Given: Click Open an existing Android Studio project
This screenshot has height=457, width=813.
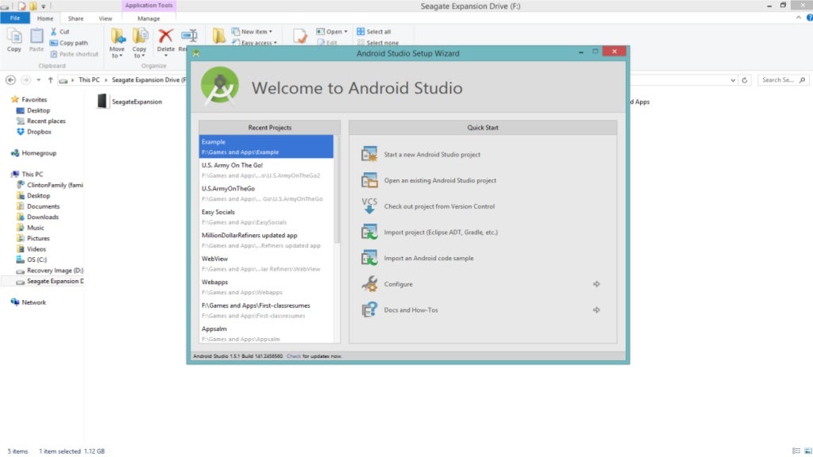Looking at the screenshot, I should pos(440,180).
